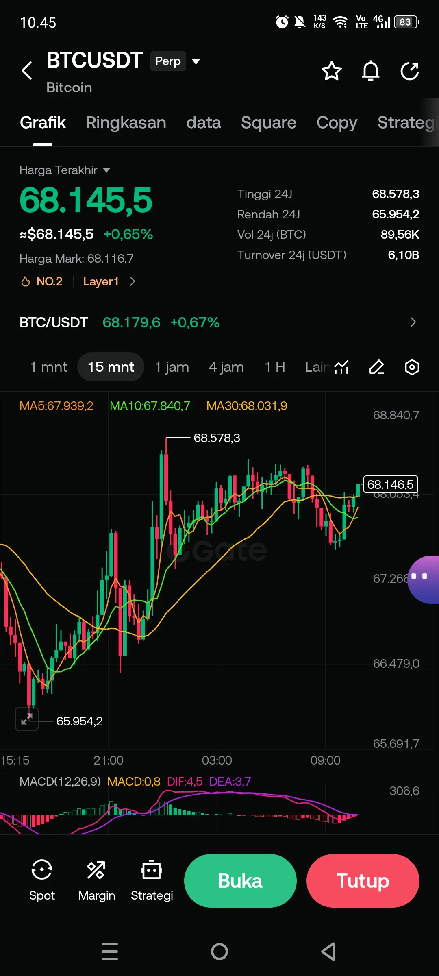
Task: Select the 15 mnt timeframe
Action: tap(111, 367)
